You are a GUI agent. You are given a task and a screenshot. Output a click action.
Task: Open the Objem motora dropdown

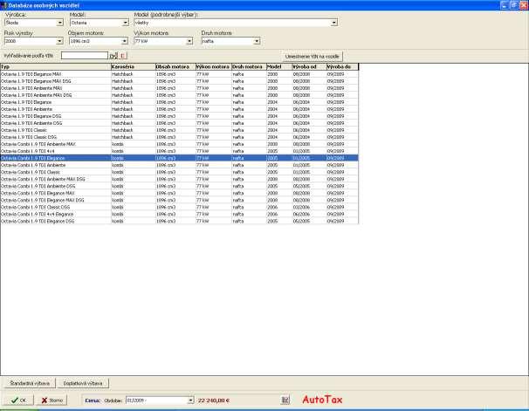pos(125,41)
